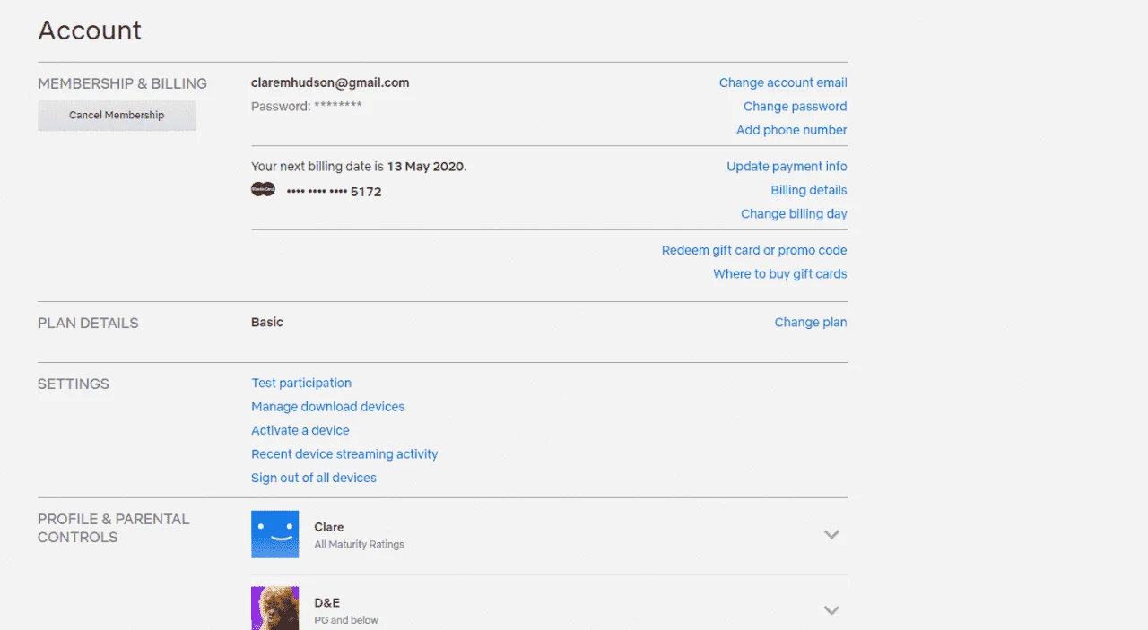The height and width of the screenshot is (630, 1148).
Task: Click Clare's blue smiley avatar
Action: pos(275,534)
